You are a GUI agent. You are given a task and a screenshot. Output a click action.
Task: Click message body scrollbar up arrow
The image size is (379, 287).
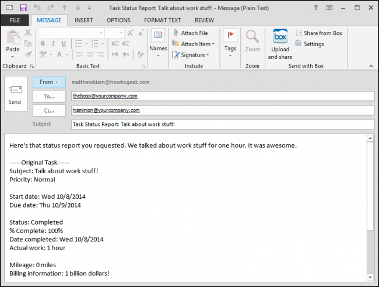pos(370,139)
